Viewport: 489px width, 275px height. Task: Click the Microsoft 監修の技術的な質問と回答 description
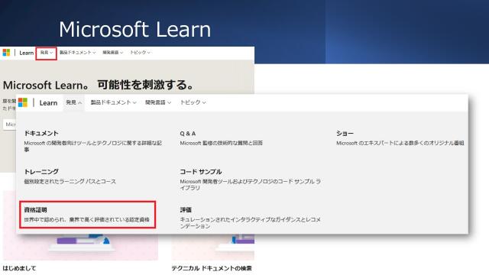(221, 143)
